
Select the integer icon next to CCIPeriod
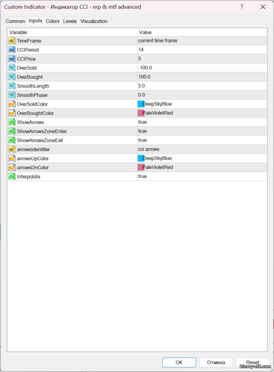(x=11, y=50)
